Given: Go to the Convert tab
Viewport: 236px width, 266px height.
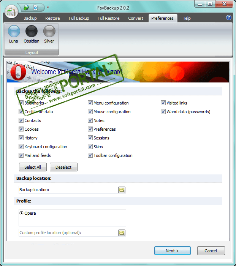Looking at the screenshot, I should point(136,18).
